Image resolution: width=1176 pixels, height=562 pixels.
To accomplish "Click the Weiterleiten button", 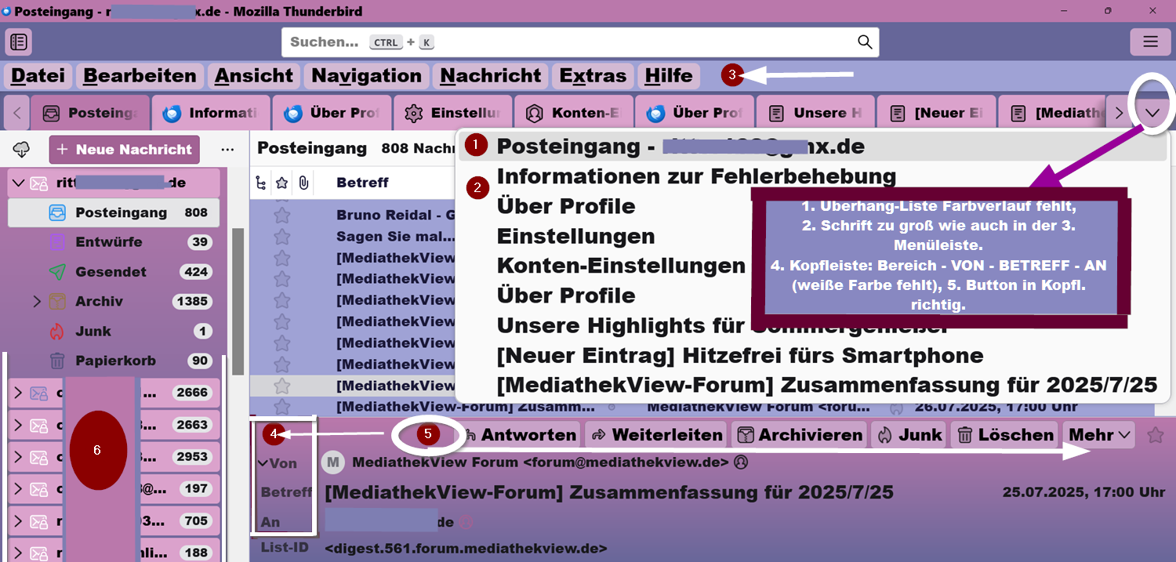I will [x=655, y=435].
